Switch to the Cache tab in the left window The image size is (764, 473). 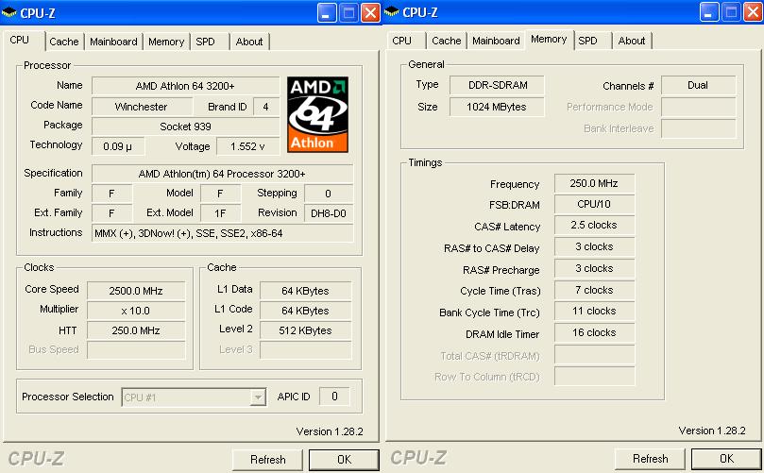(64, 42)
